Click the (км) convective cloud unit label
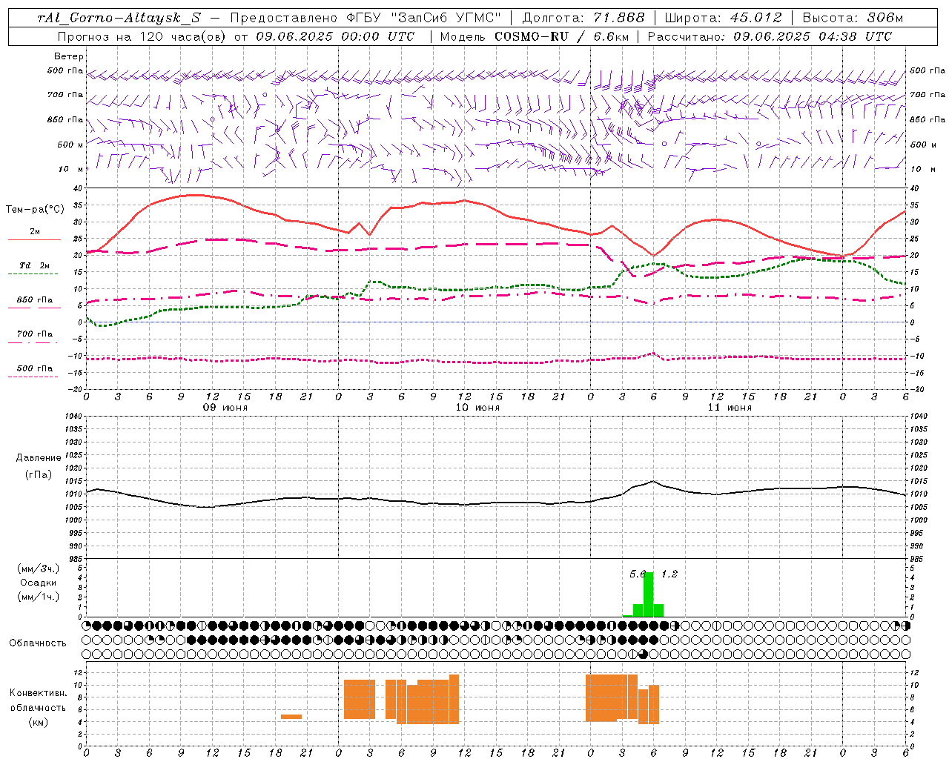 (38, 722)
